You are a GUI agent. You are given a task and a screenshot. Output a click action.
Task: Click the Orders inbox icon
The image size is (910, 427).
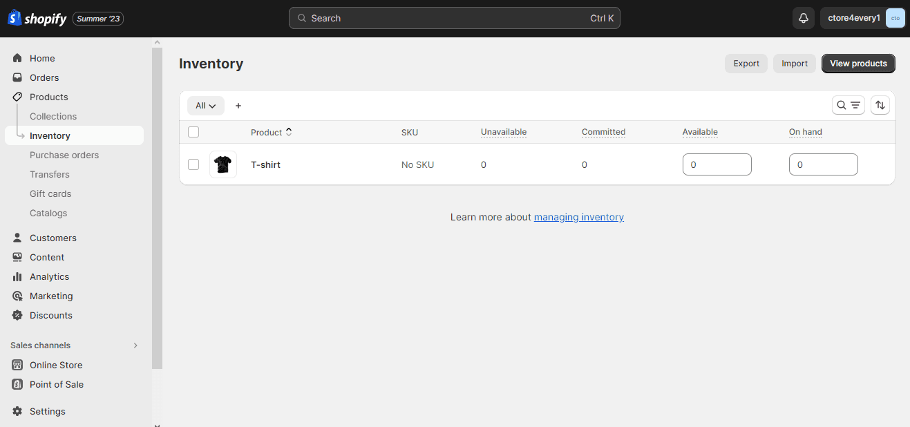17,77
